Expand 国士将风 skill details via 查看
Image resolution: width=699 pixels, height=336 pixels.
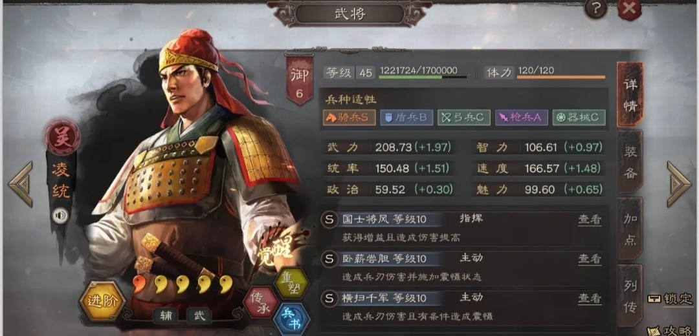click(590, 220)
